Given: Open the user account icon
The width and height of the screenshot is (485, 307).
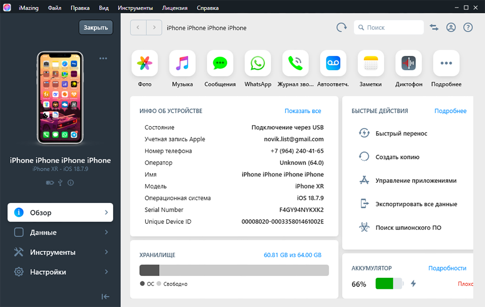Looking at the screenshot, I should [x=451, y=28].
